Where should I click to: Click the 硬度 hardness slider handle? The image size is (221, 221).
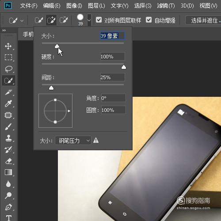coord(124,67)
